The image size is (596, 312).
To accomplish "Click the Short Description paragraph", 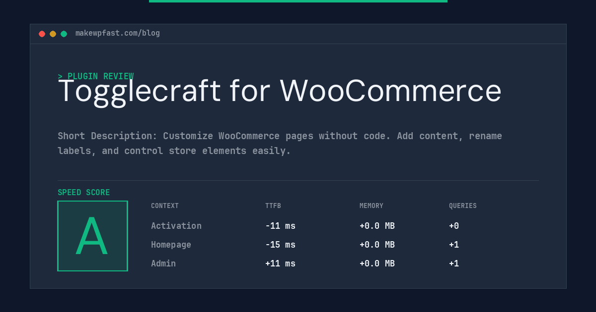I will (280, 143).
